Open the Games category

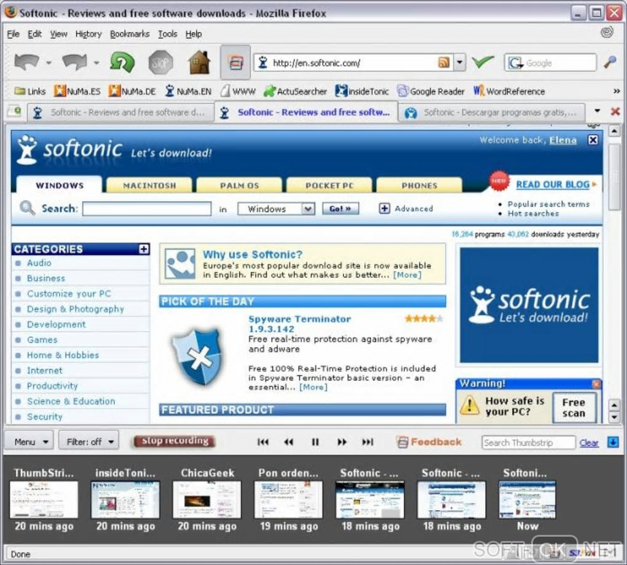click(42, 340)
